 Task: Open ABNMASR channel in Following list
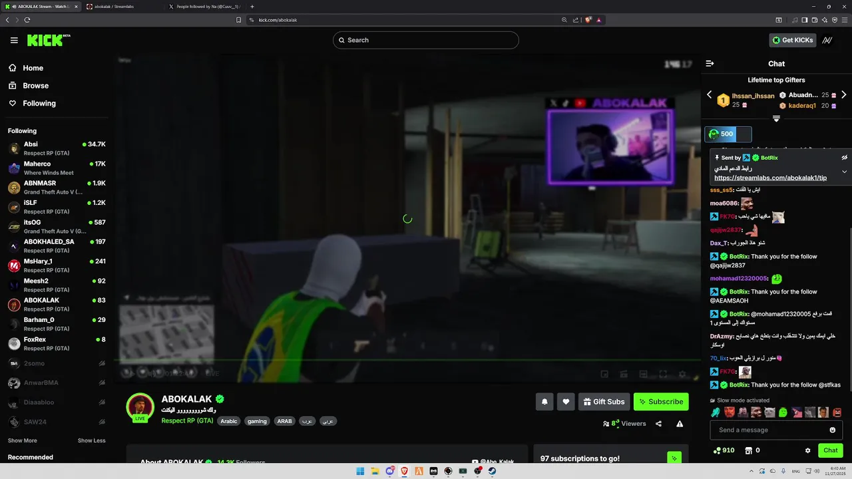(x=57, y=187)
